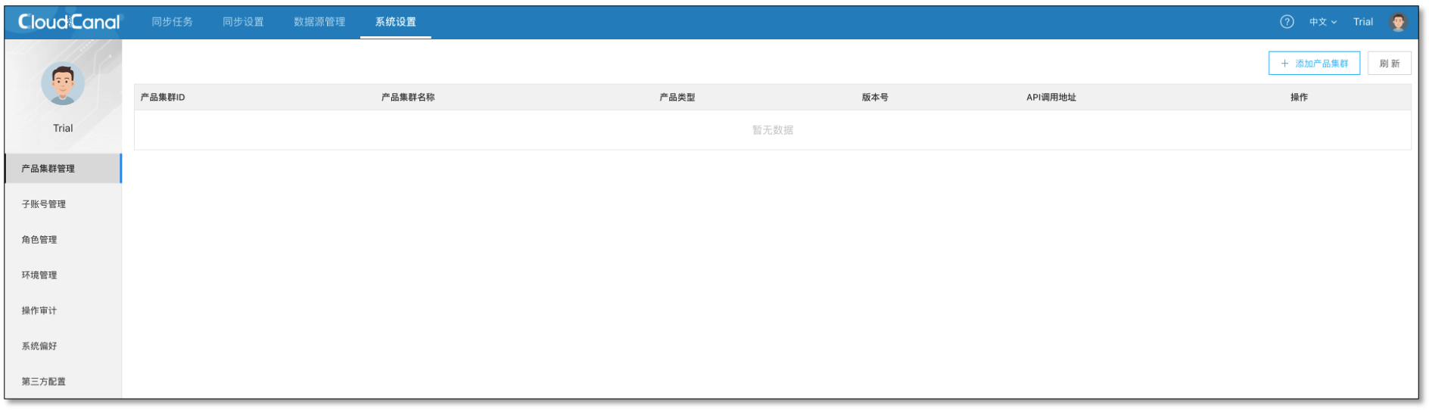Open the Trial account menu in header
Screen dimensions: 1429x410
pyautogui.click(x=1362, y=22)
